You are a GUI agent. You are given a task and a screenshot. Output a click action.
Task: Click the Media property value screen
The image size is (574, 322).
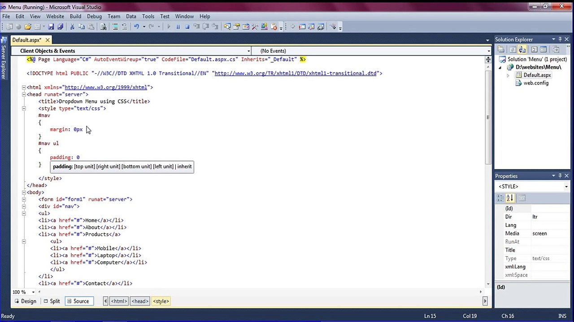point(539,233)
